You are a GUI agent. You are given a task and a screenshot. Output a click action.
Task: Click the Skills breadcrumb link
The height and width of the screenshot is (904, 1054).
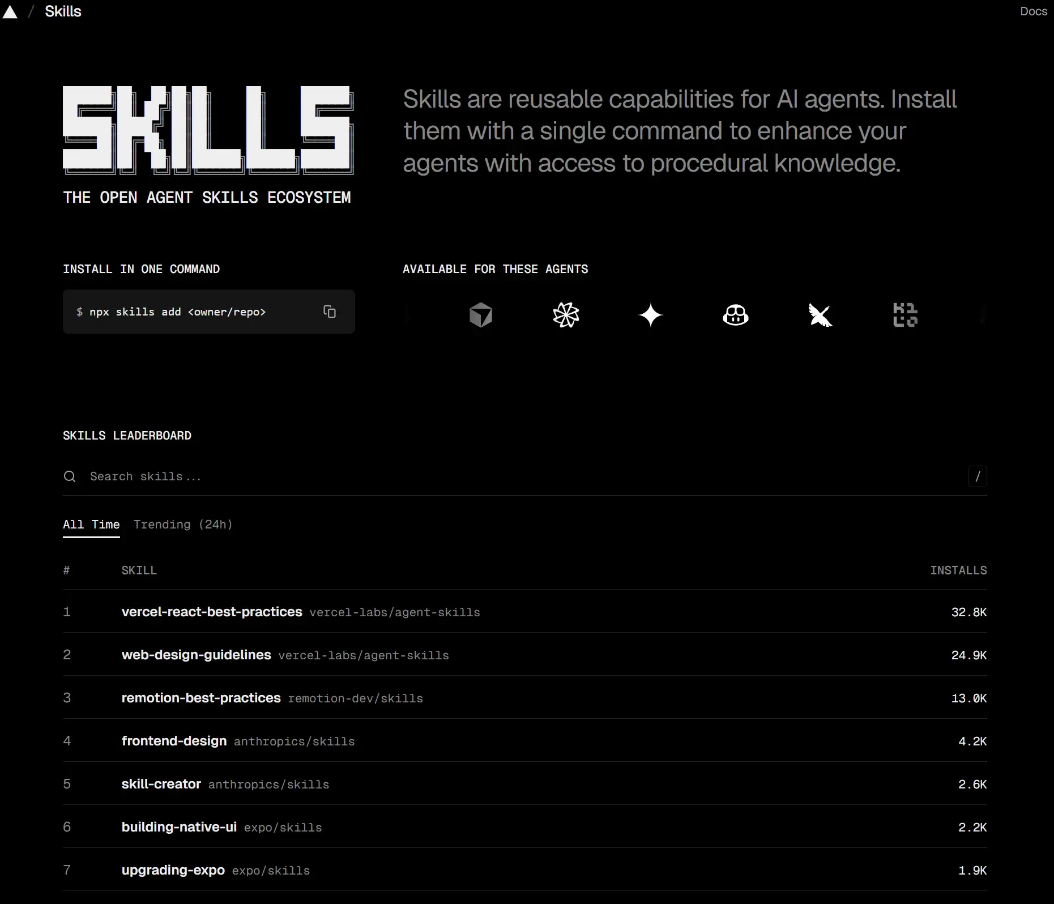(63, 11)
